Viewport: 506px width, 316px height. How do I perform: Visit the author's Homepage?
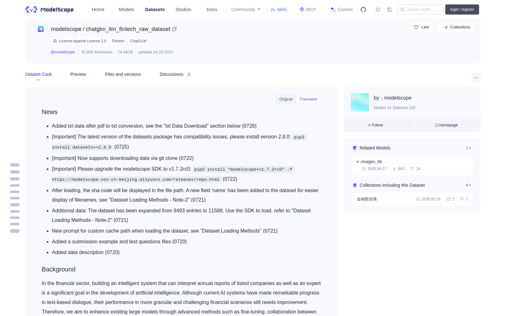(x=446, y=125)
